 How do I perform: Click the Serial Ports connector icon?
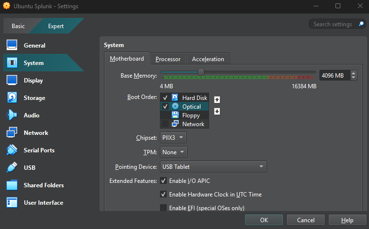pyautogui.click(x=12, y=150)
